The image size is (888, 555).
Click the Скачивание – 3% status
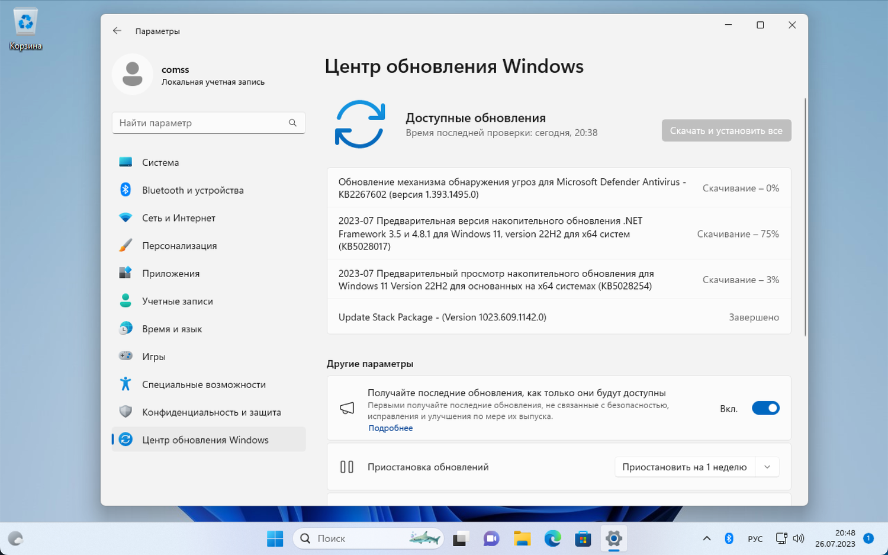tap(741, 280)
